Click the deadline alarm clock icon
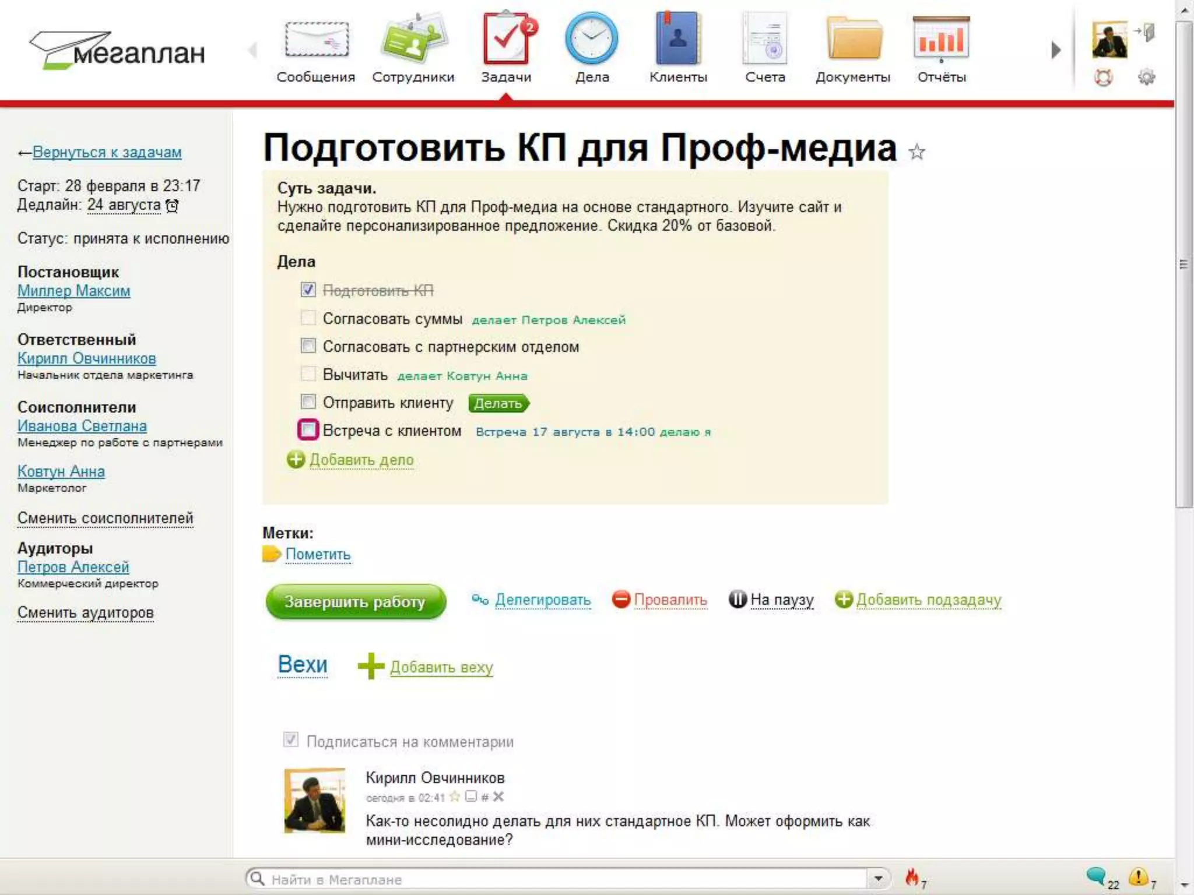This screenshot has width=1194, height=895. coord(172,206)
